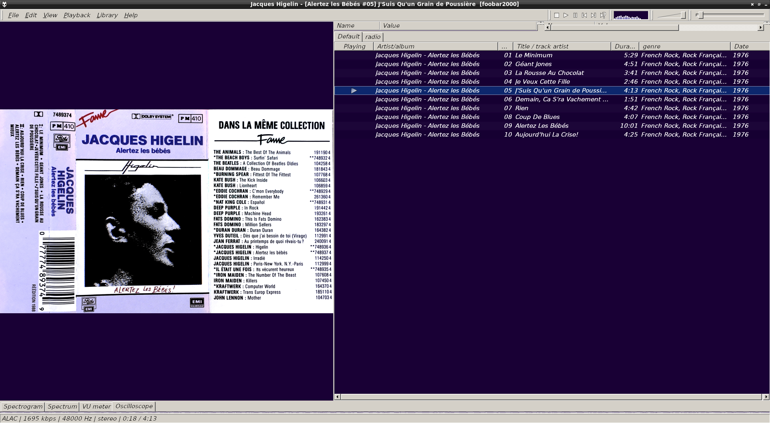Click the status bar ALAC playback info
770x423 pixels.
pos(79,419)
